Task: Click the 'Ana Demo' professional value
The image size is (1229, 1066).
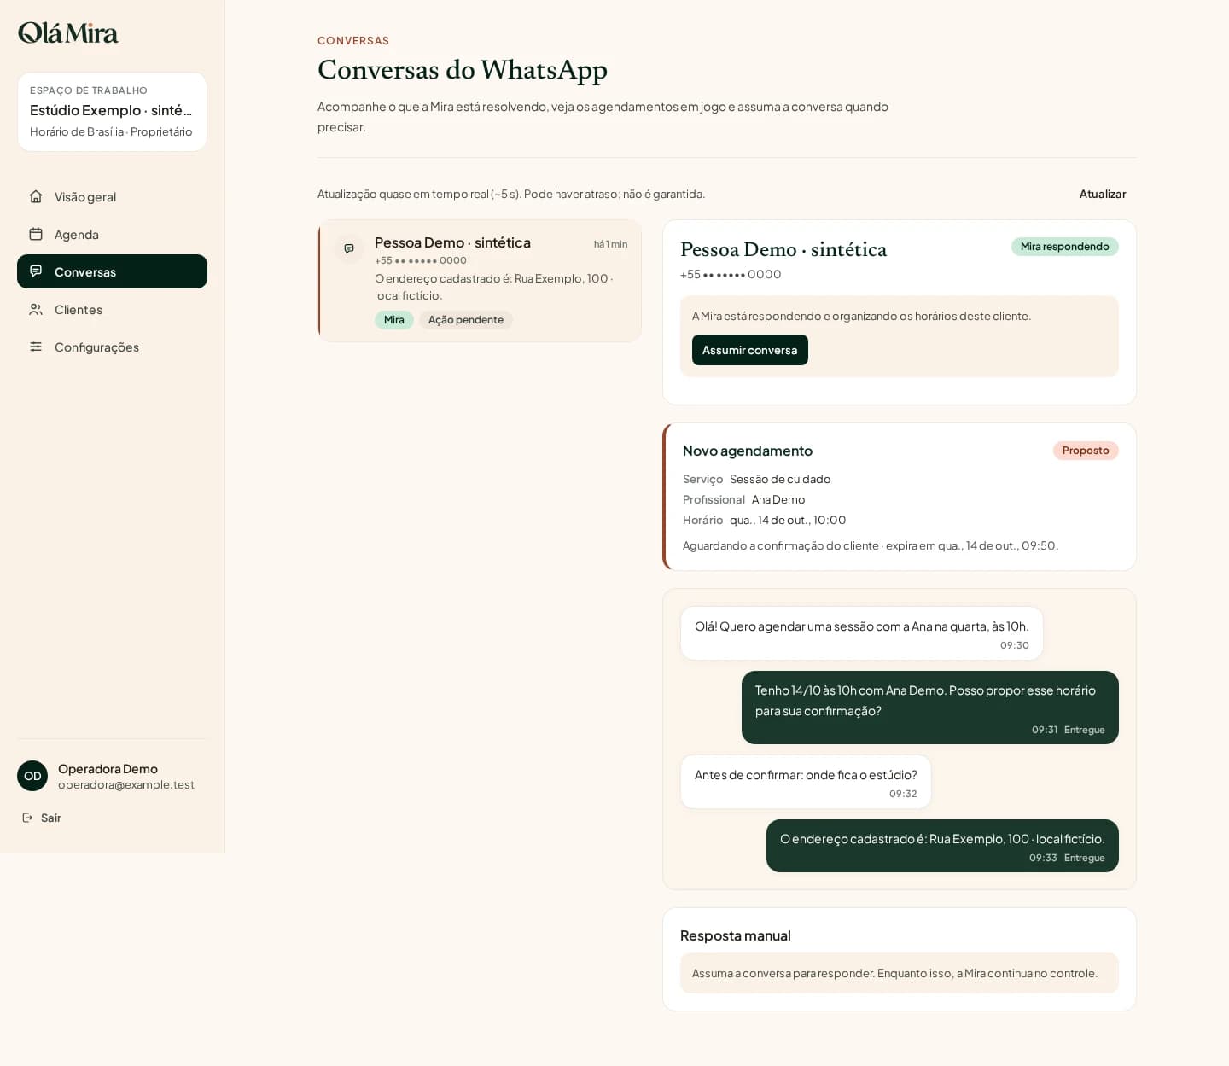Action: pos(778,499)
